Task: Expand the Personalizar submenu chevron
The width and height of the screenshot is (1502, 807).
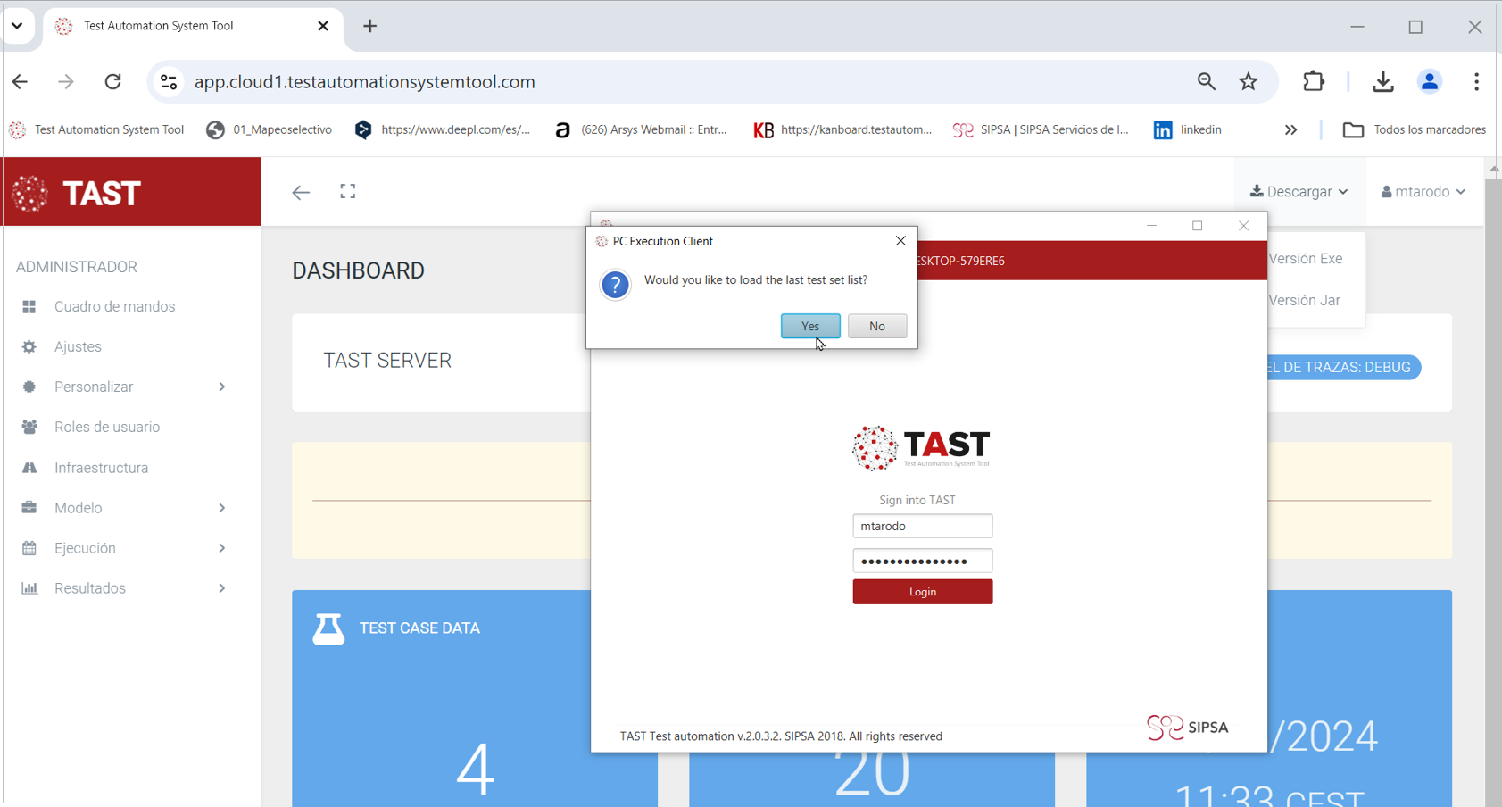Action: click(221, 387)
